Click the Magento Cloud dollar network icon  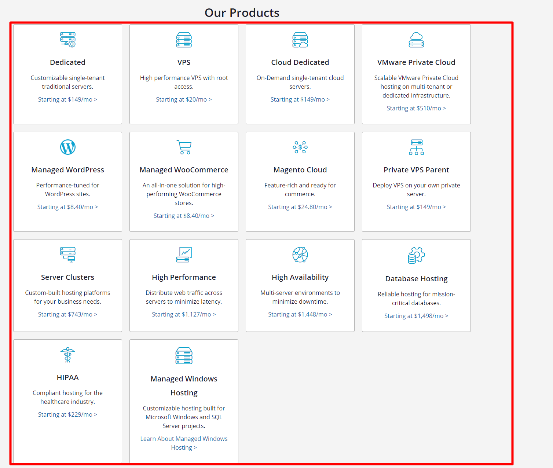(x=300, y=147)
